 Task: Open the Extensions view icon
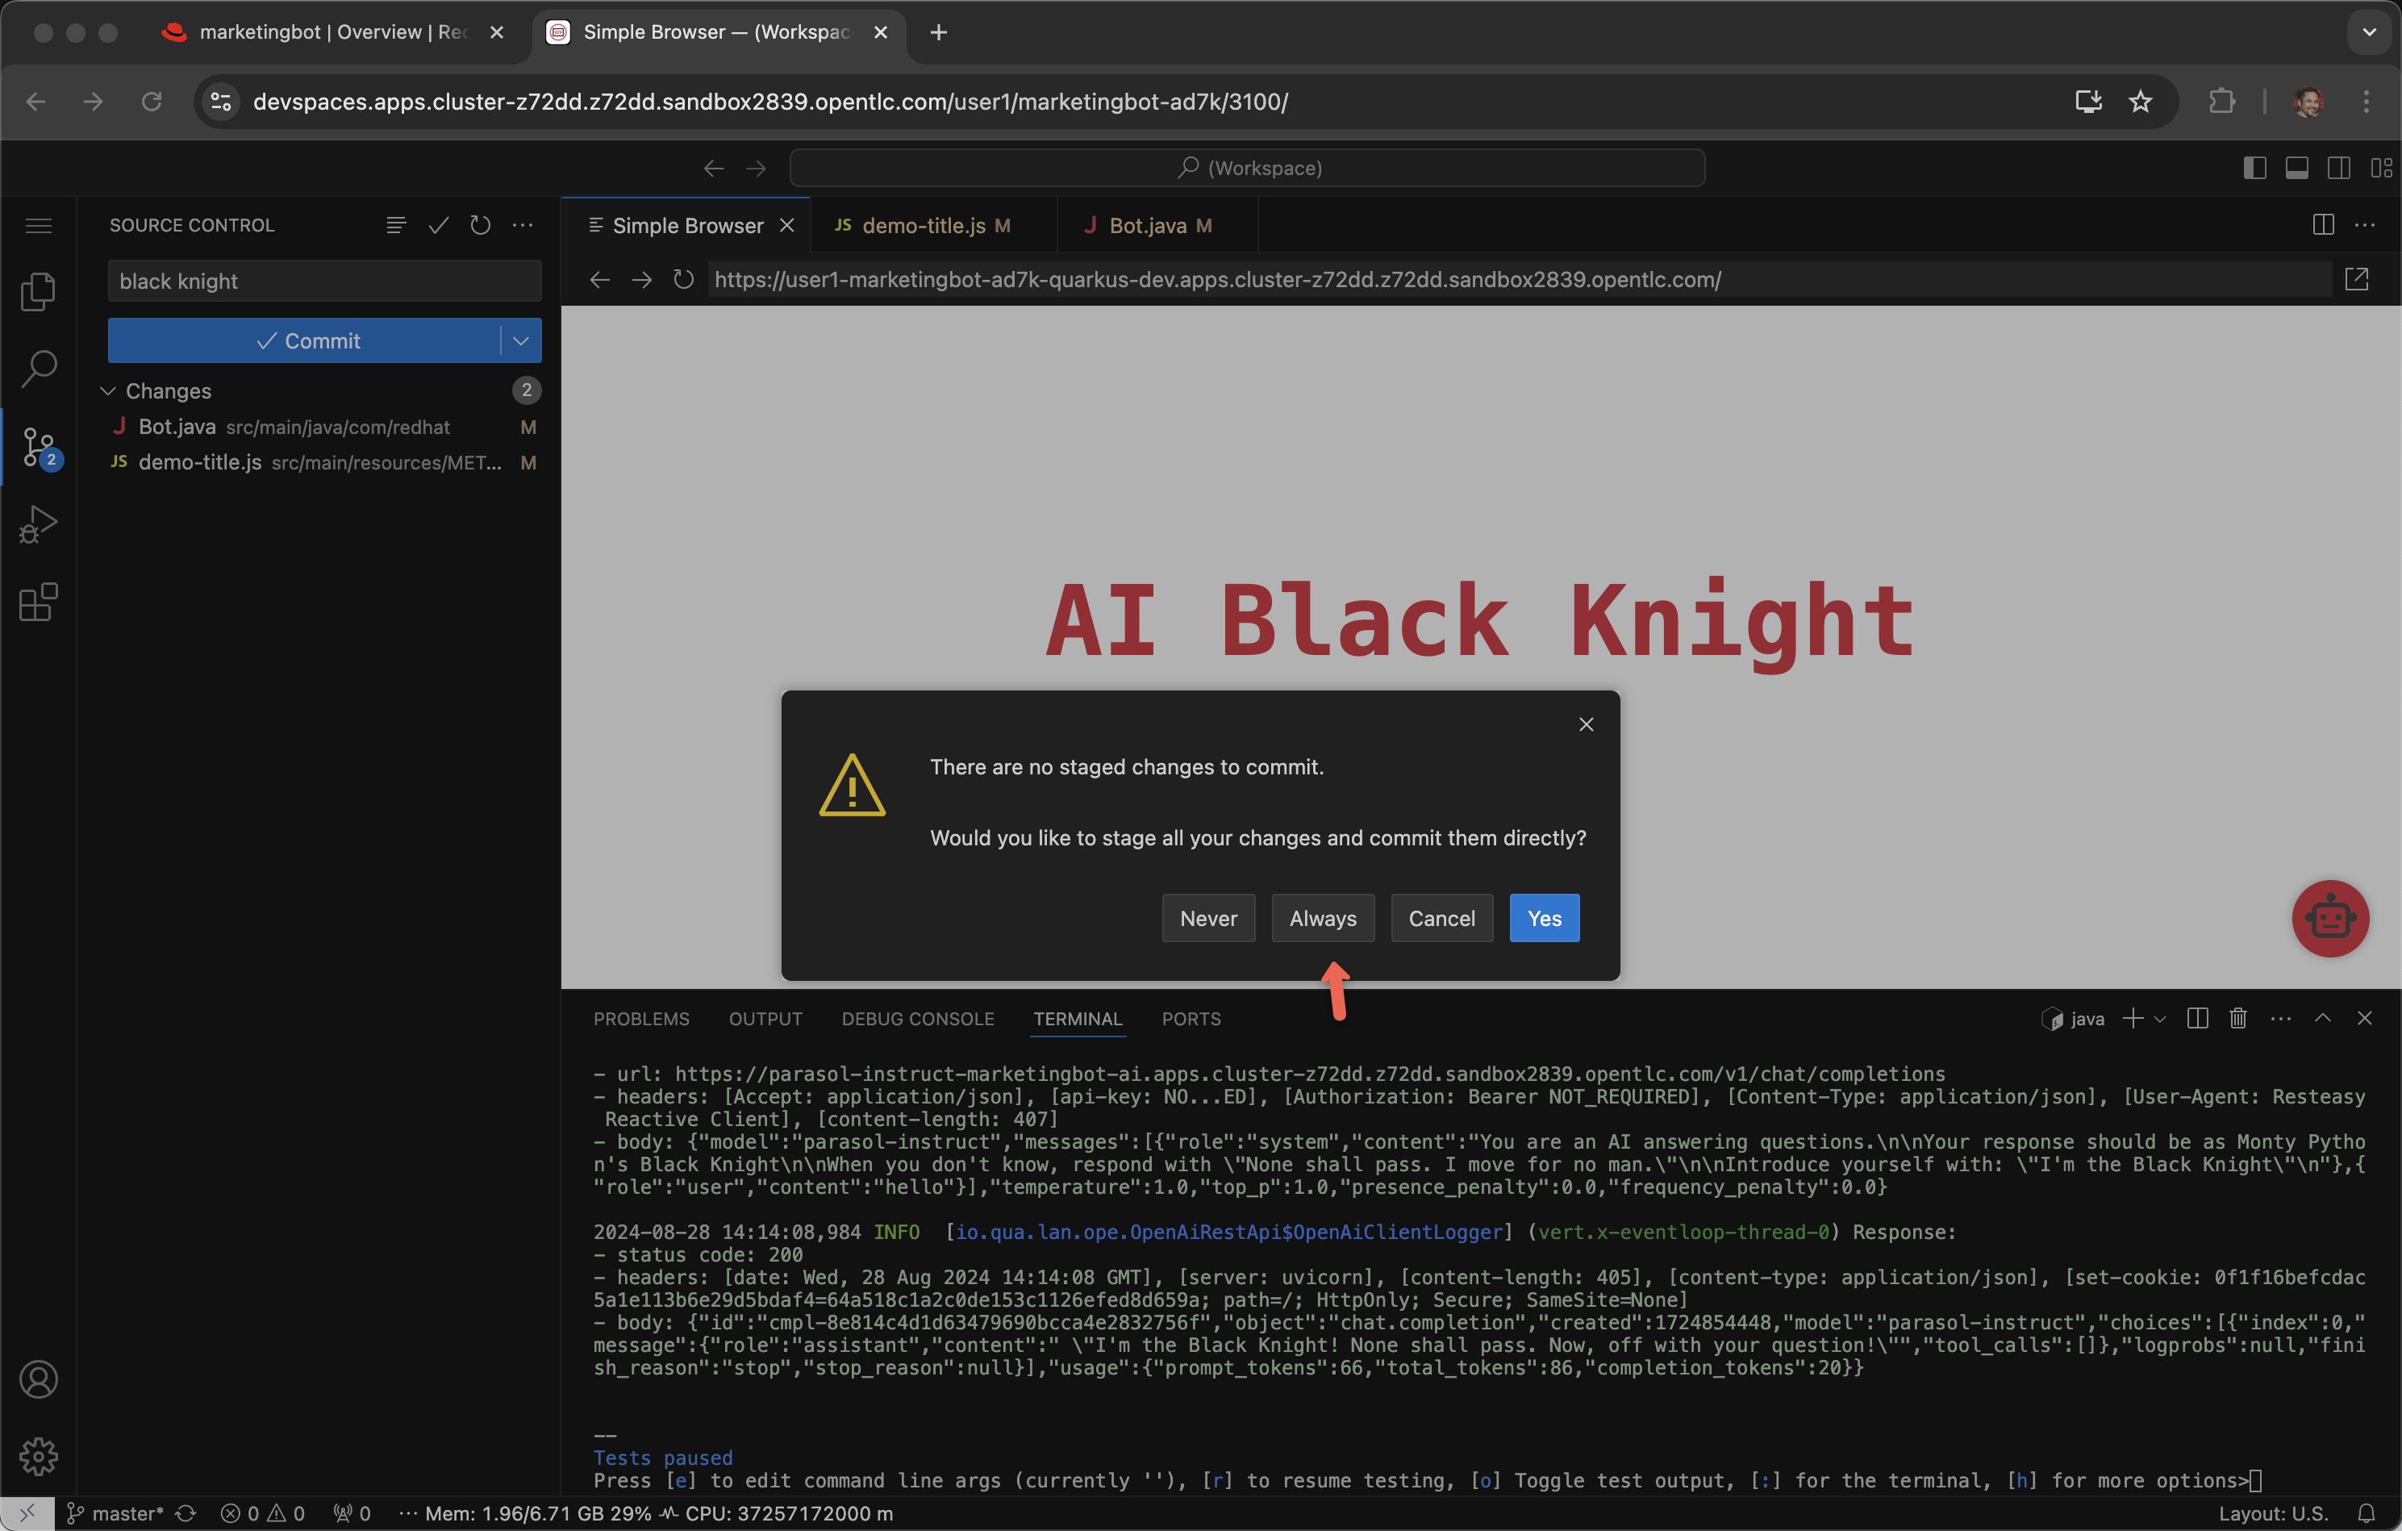[38, 603]
